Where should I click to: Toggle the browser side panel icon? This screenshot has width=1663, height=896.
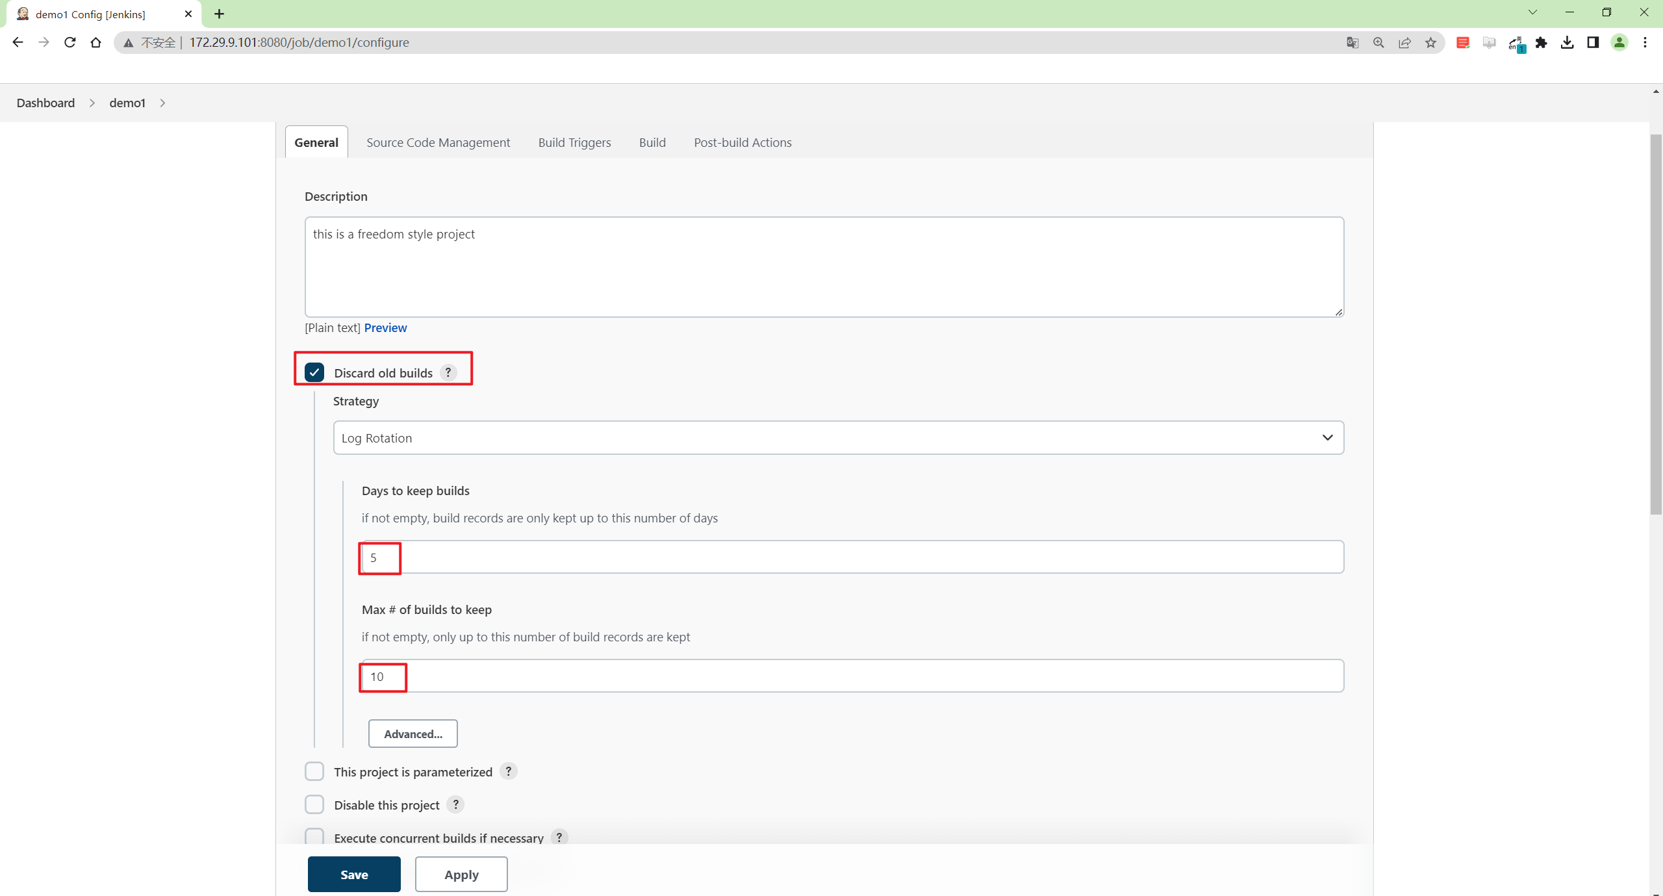(x=1593, y=42)
